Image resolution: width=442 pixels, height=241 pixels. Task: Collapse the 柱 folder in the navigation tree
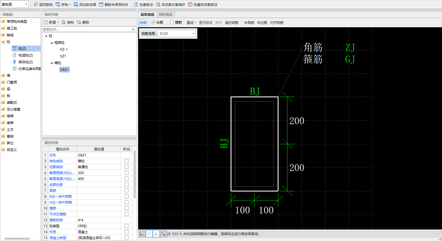pos(3,42)
